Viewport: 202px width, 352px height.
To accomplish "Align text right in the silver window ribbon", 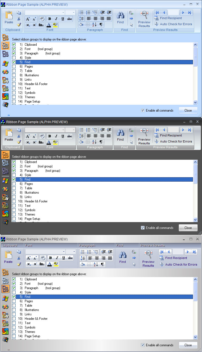I will 103,258.
